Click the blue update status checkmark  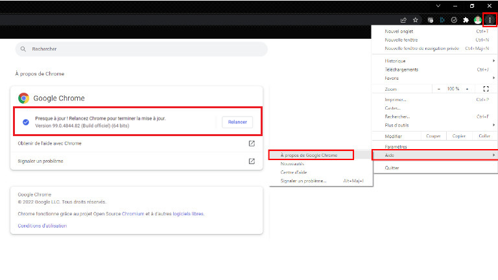[x=26, y=122]
